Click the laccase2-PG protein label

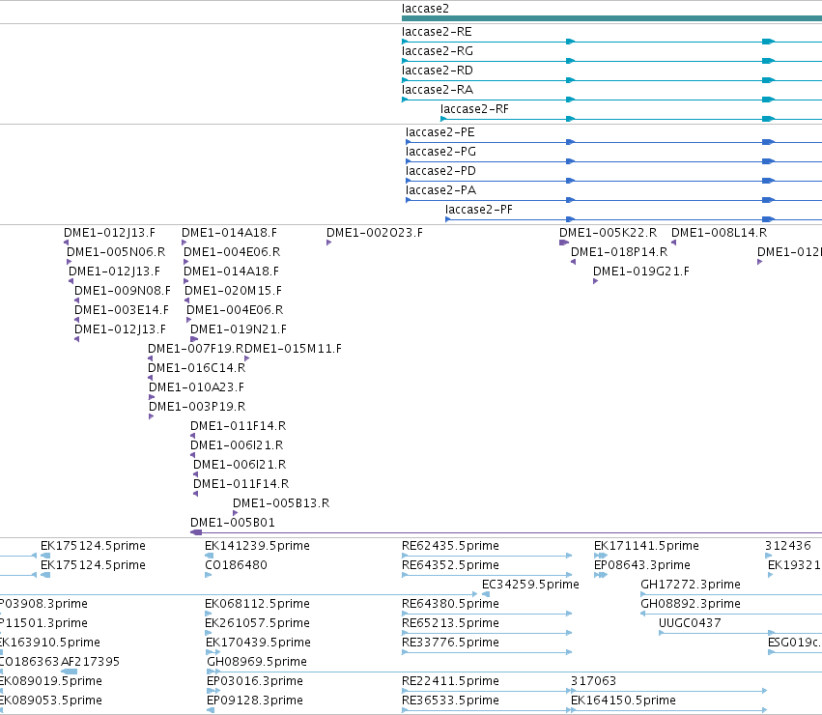click(x=440, y=152)
